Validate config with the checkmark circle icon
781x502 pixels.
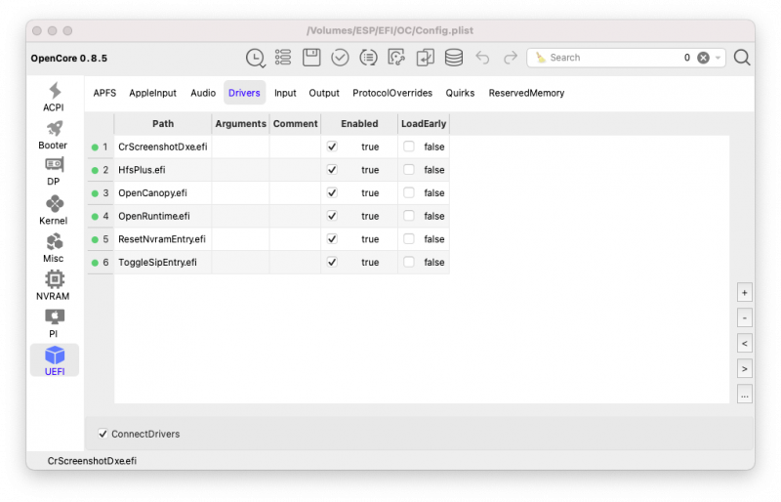pyautogui.click(x=340, y=58)
